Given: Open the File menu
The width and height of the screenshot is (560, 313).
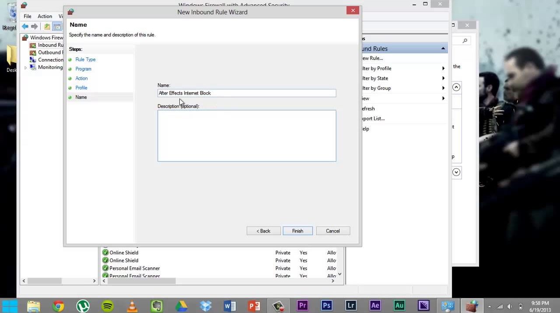Looking at the screenshot, I should click(x=28, y=16).
